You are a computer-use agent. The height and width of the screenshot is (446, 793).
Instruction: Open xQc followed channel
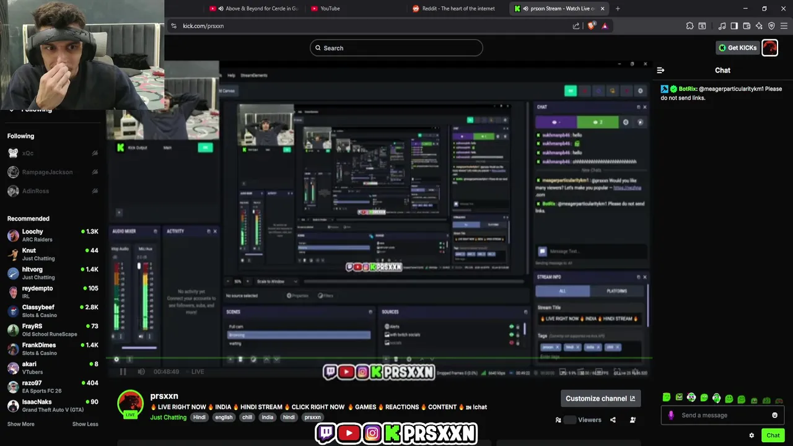[x=53, y=153]
